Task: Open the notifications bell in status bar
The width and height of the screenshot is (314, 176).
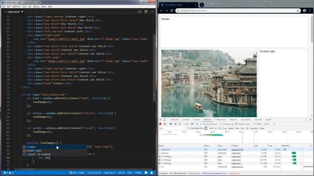Action: 152,173
